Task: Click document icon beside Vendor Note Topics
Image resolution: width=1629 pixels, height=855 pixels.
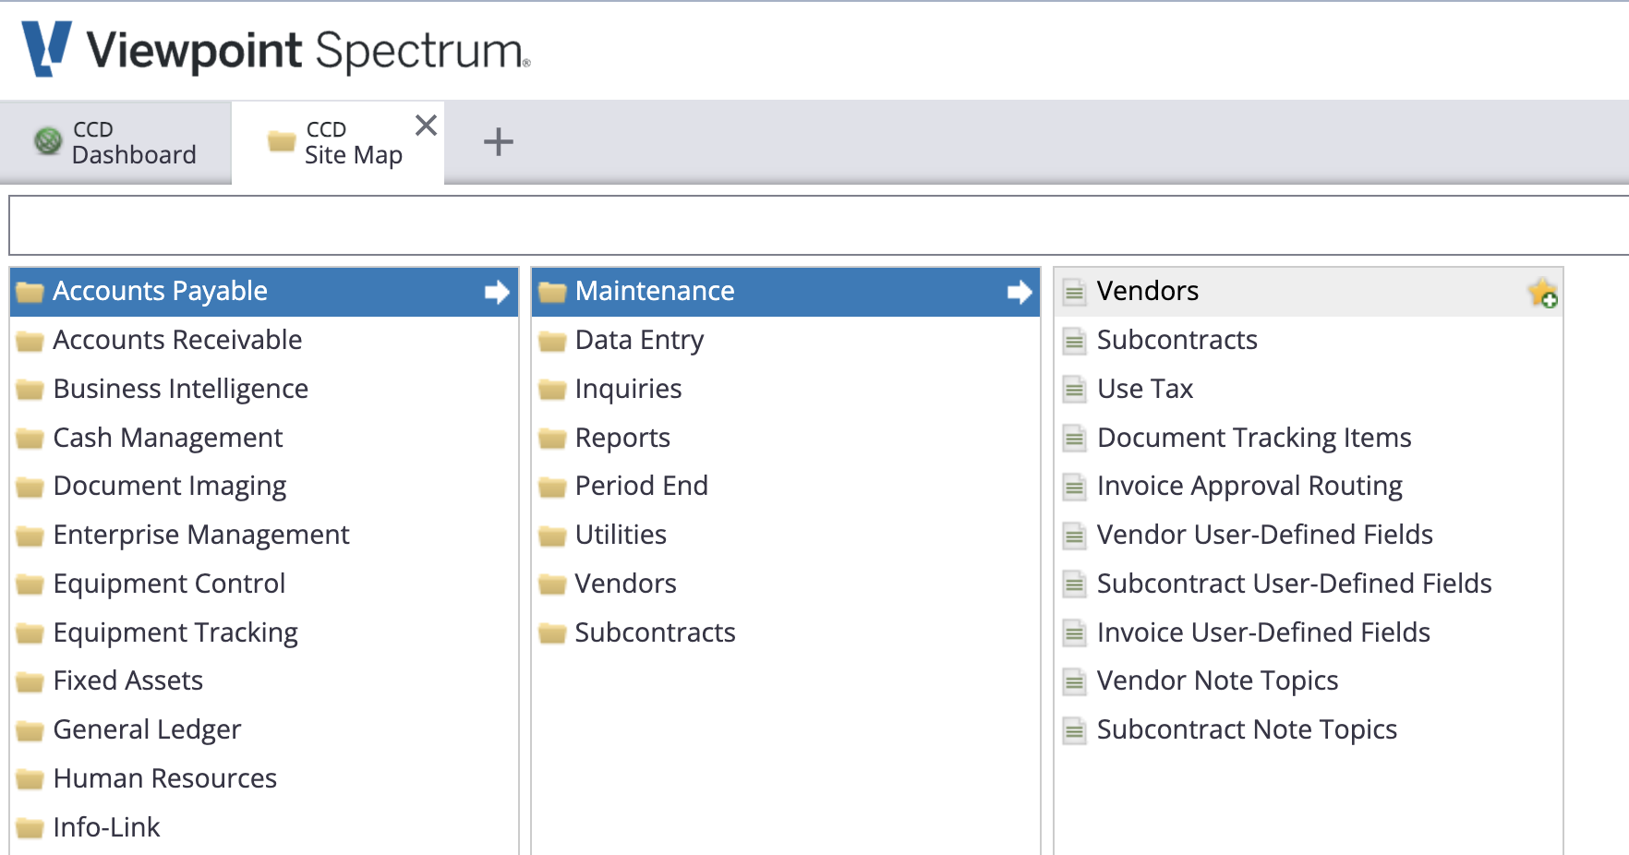Action: (1074, 680)
